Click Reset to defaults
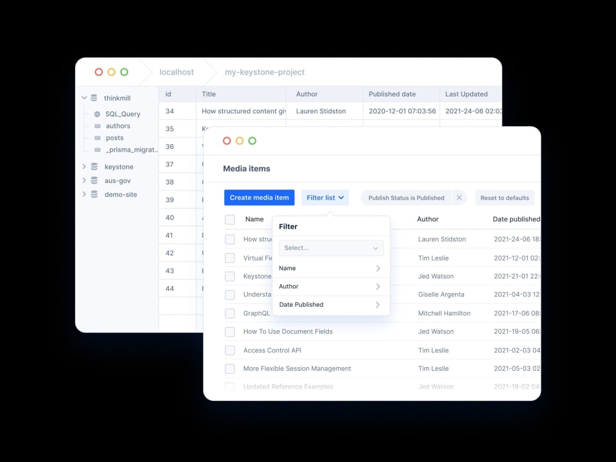616x462 pixels. click(505, 198)
